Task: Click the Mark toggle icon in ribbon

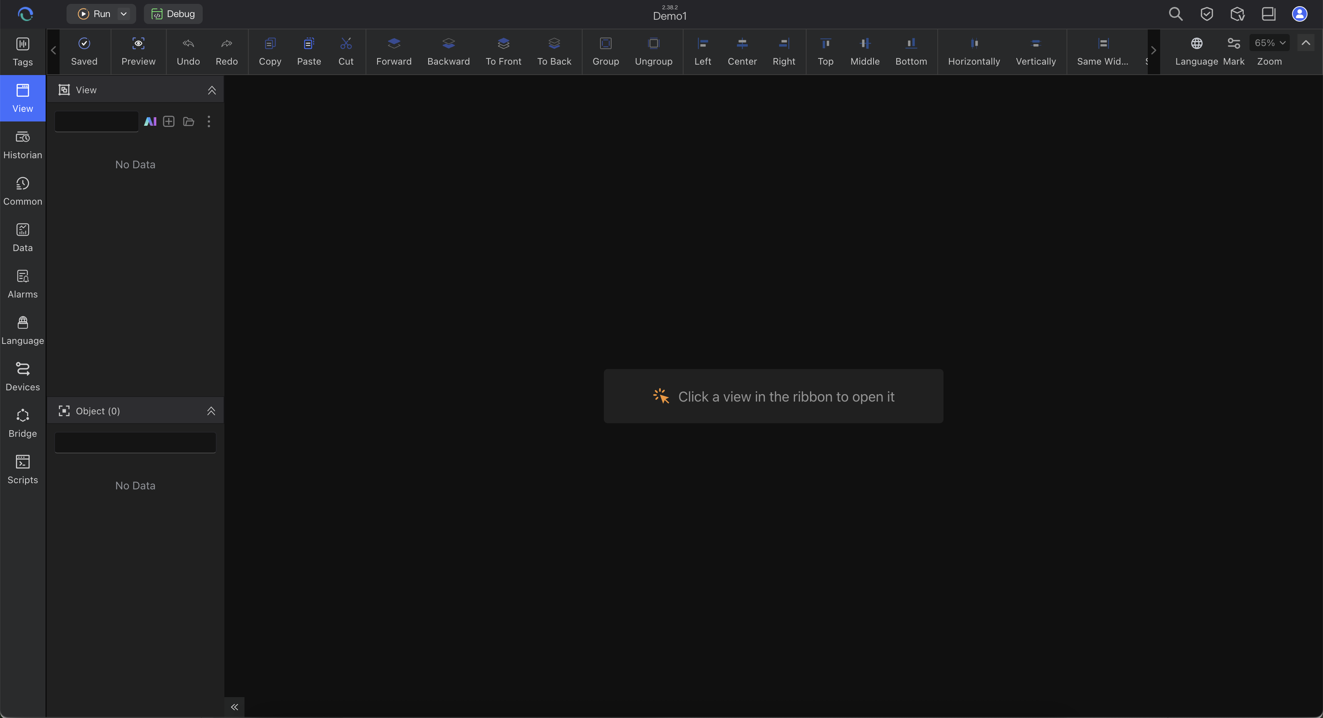Action: [1234, 44]
